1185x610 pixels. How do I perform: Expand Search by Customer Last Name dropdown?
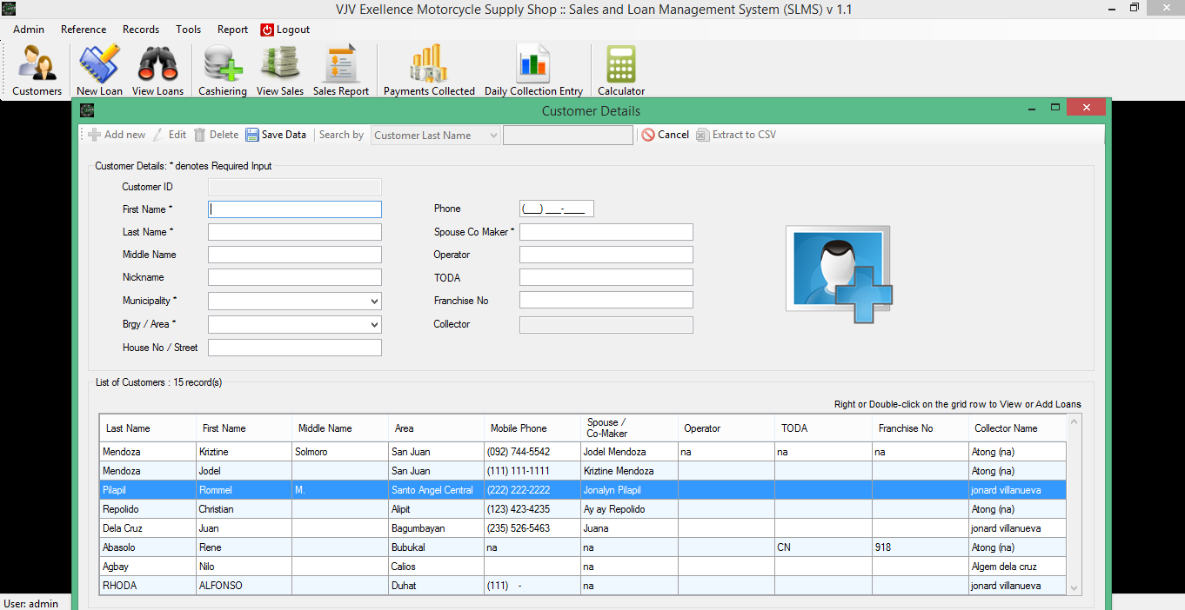tap(493, 136)
